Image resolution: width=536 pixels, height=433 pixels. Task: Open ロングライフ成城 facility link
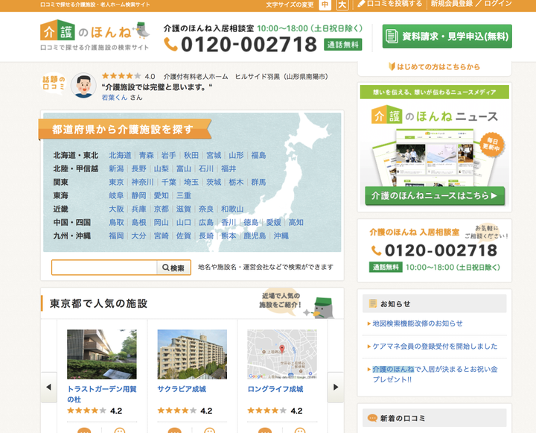[275, 389]
